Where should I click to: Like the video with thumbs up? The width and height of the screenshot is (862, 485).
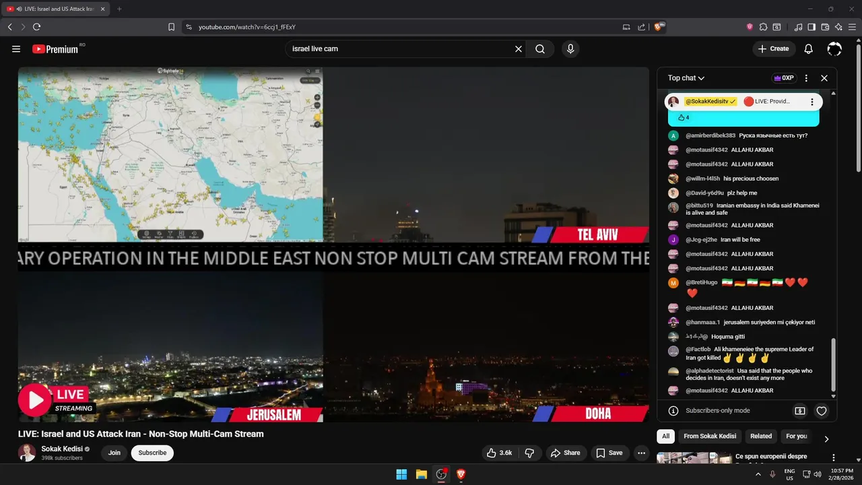click(x=499, y=453)
